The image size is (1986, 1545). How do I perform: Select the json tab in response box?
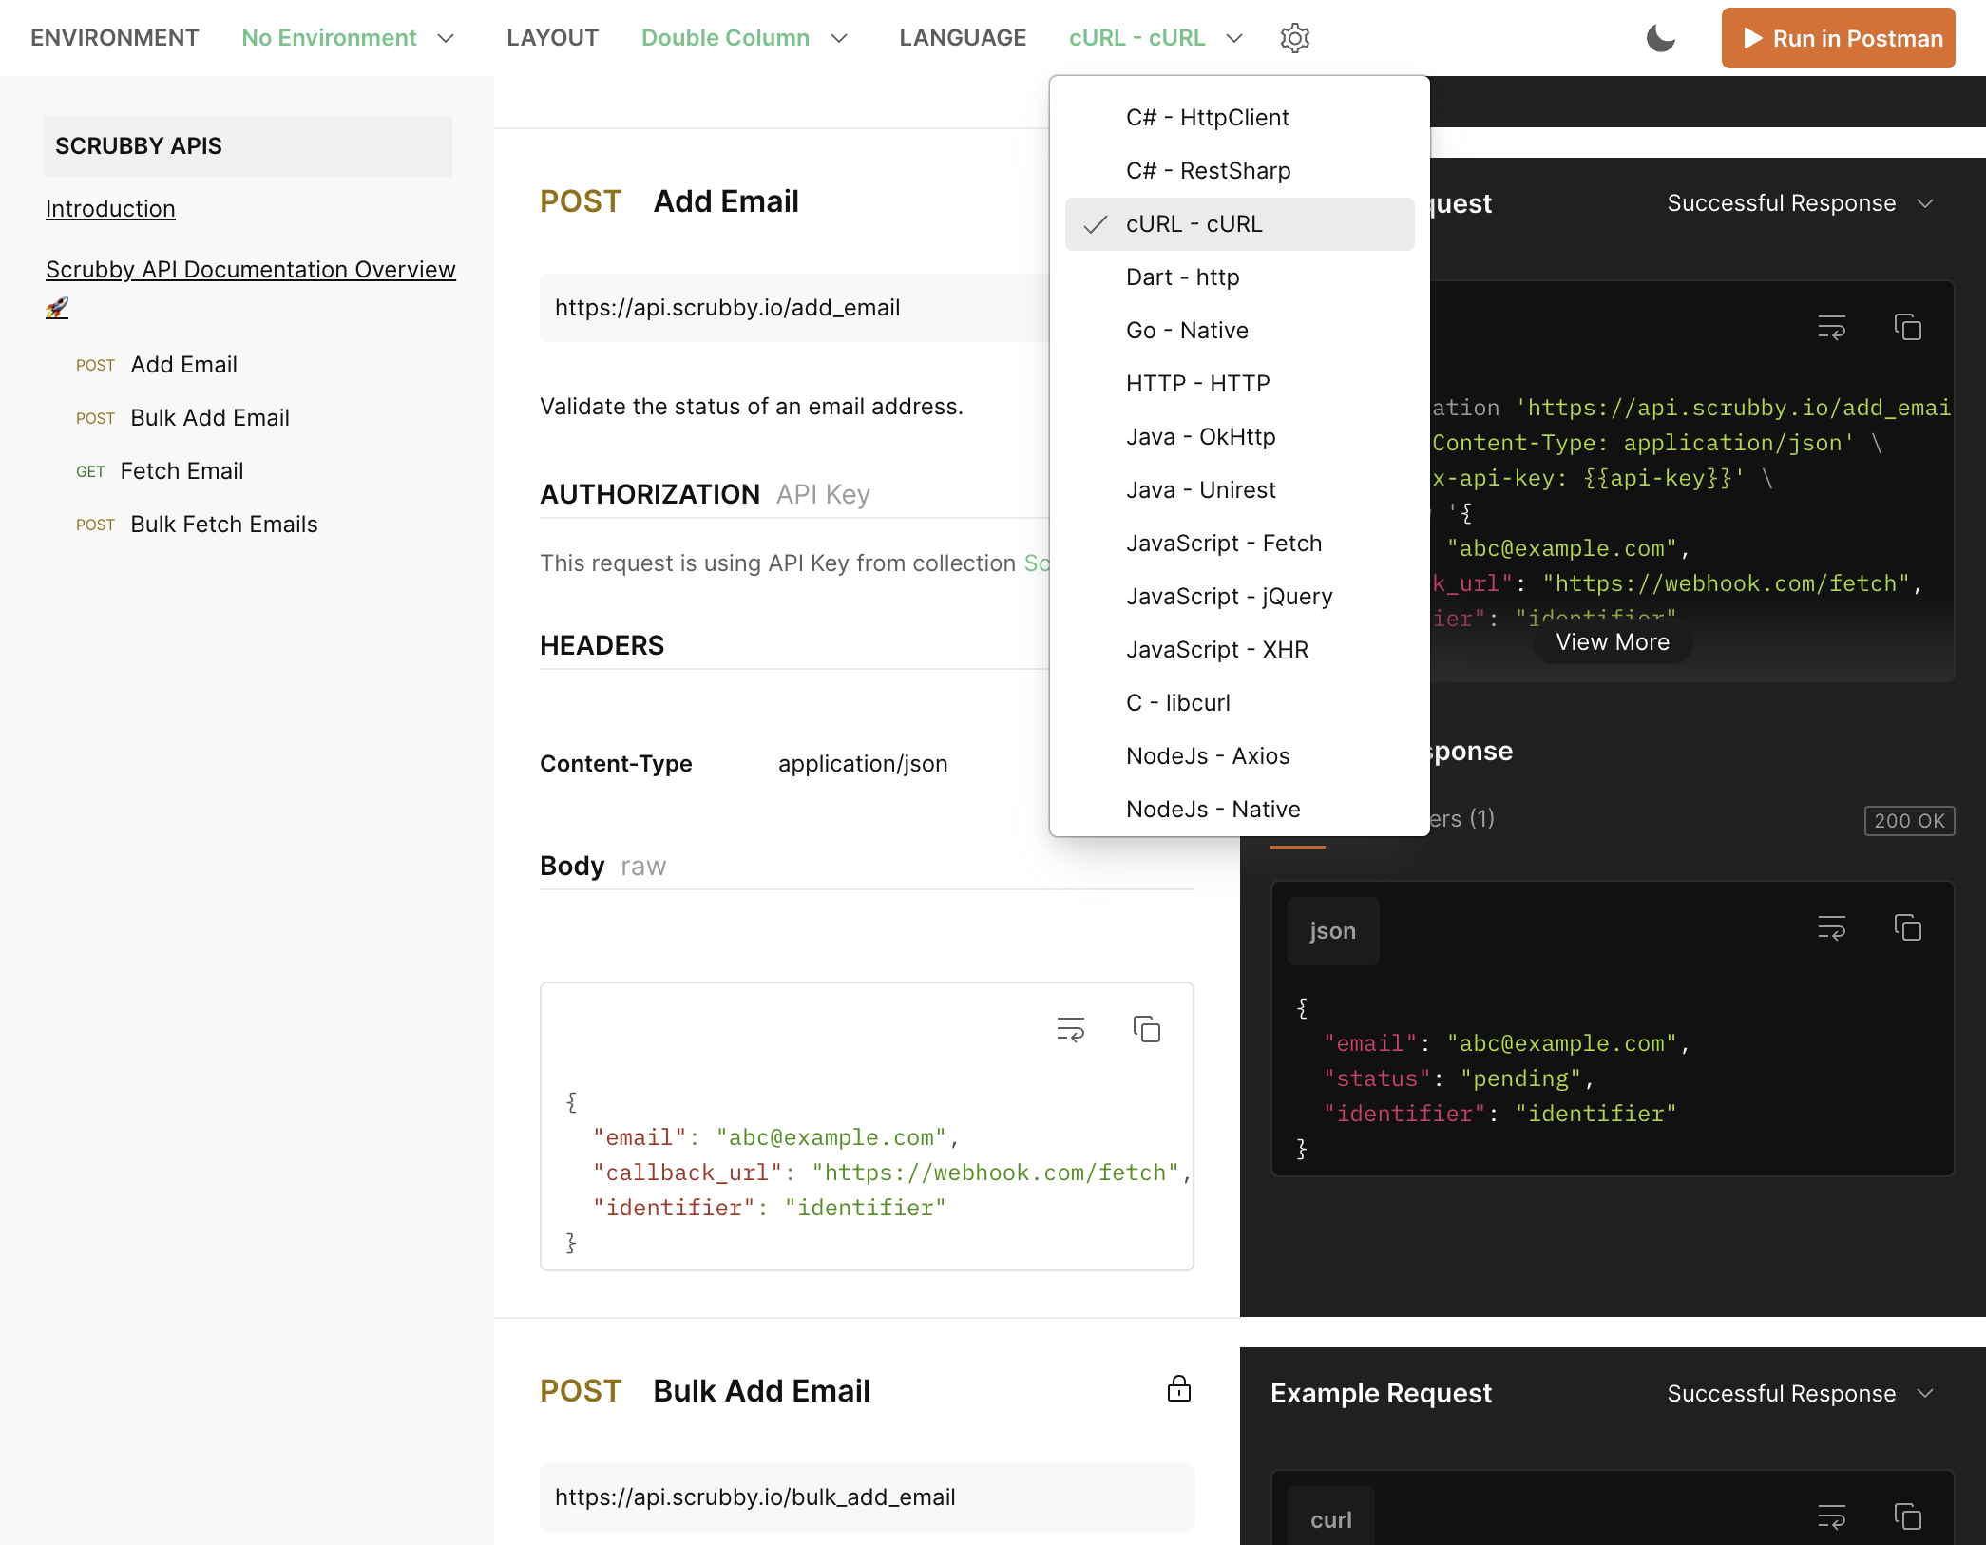coord(1332,931)
